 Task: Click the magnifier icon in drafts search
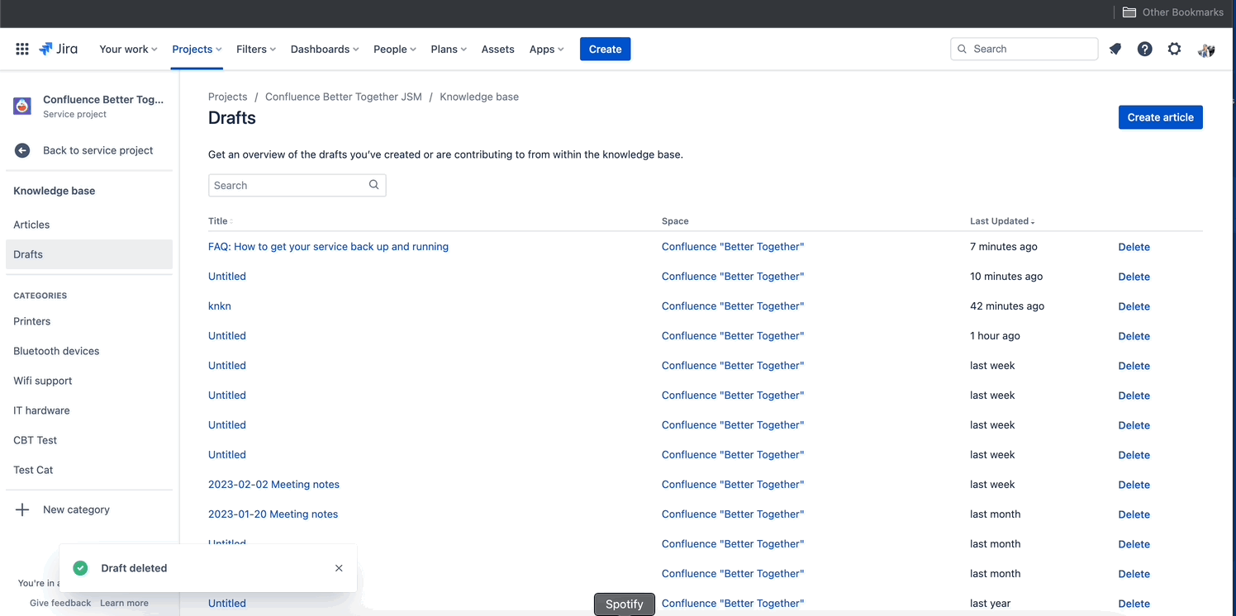pos(374,185)
